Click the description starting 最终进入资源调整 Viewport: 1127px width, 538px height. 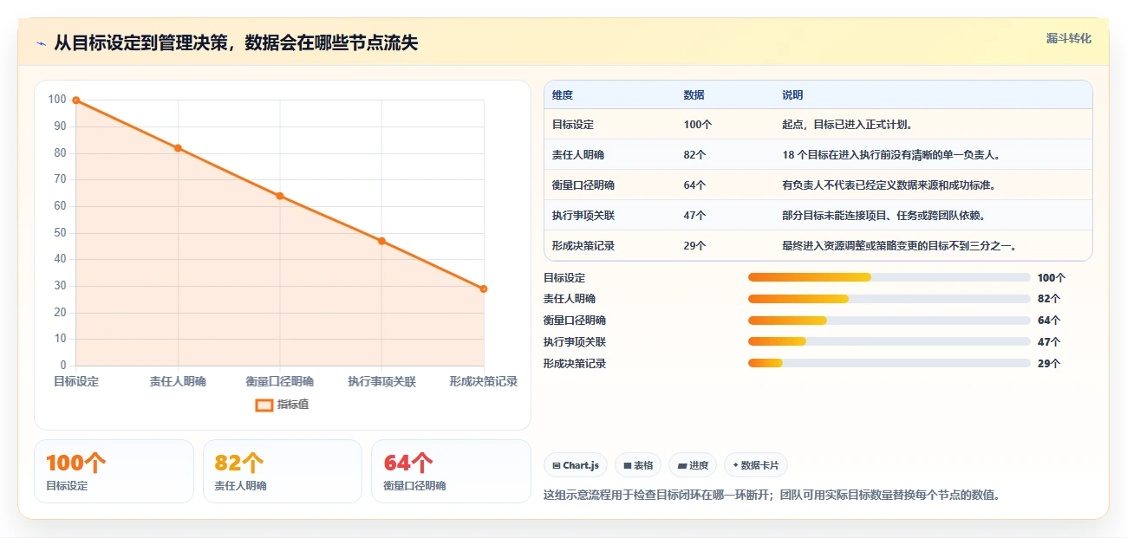pos(899,246)
